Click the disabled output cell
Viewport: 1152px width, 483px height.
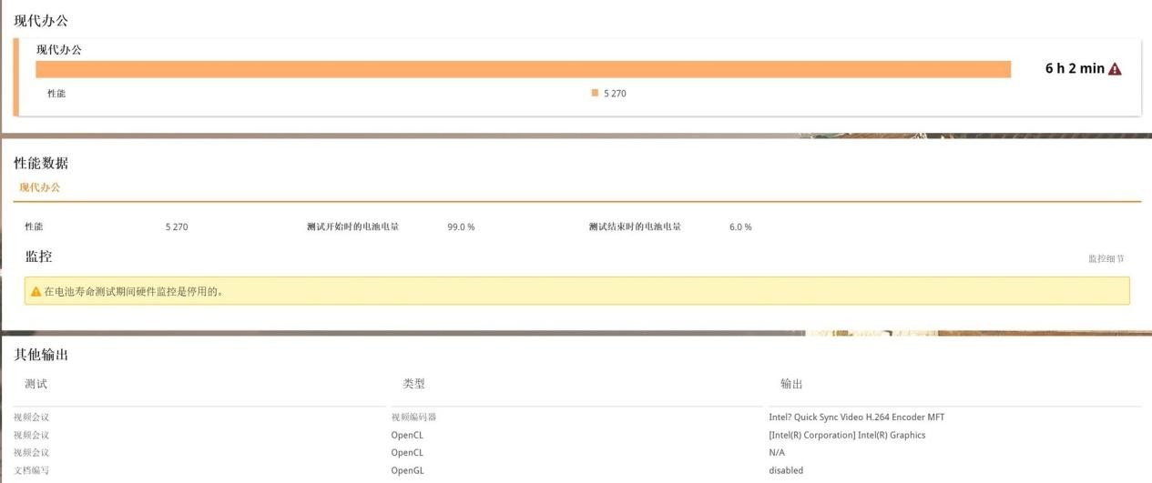tap(786, 470)
